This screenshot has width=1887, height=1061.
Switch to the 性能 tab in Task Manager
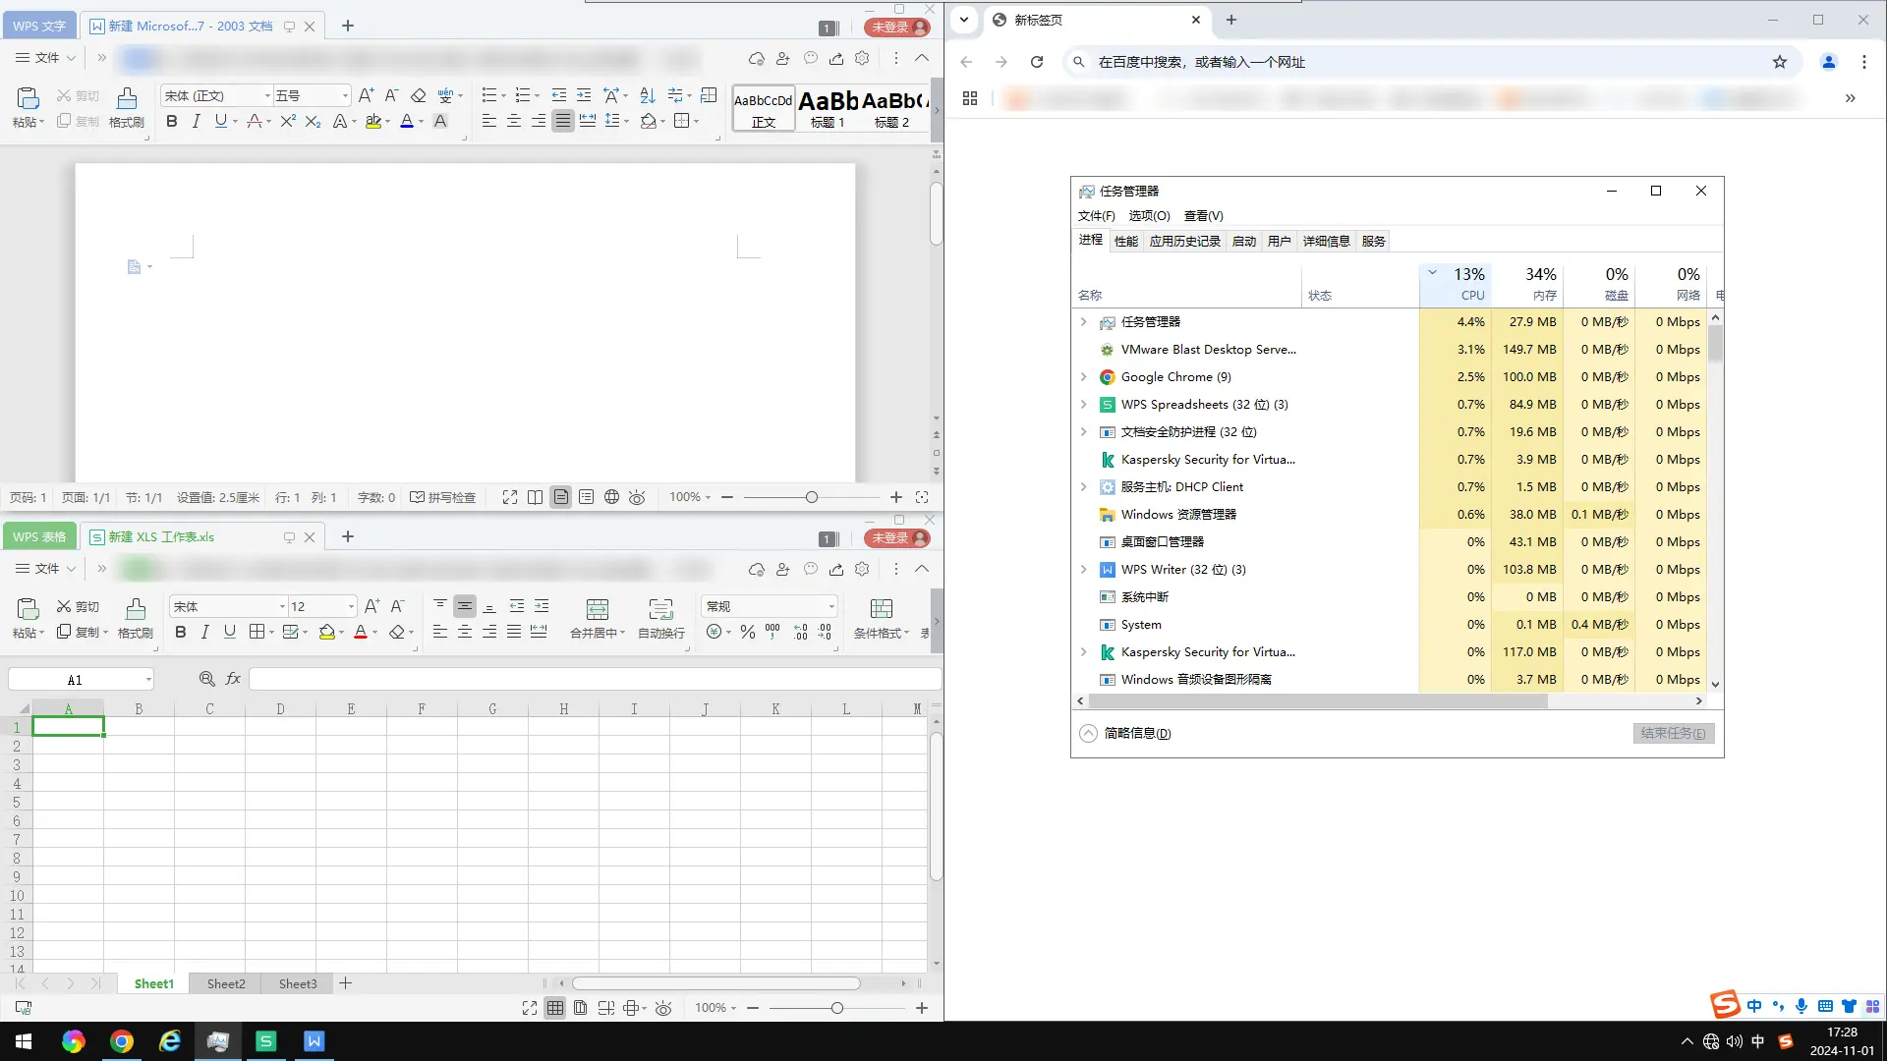coord(1125,242)
